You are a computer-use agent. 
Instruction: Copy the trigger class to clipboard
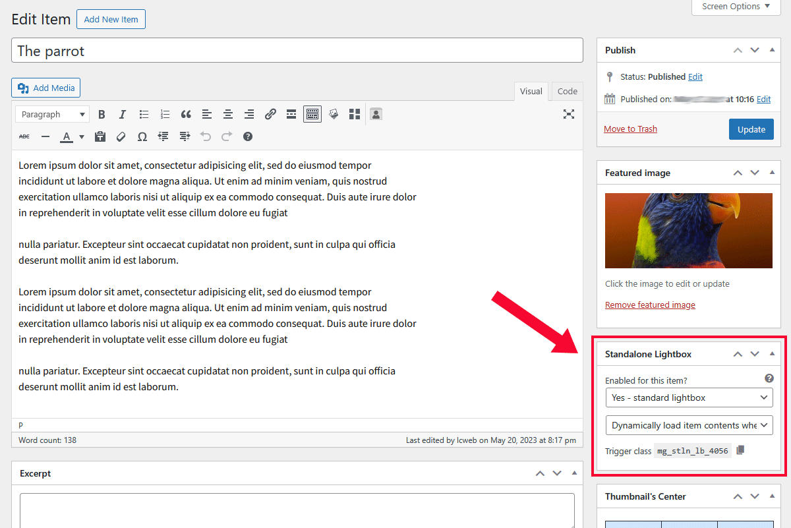tap(740, 450)
